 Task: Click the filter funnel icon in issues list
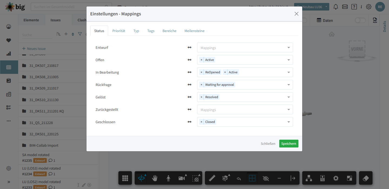(x=80, y=34)
